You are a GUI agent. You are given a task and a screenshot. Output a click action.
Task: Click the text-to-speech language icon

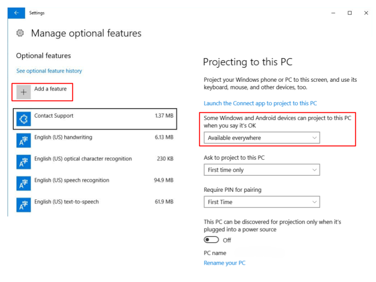[x=23, y=205]
